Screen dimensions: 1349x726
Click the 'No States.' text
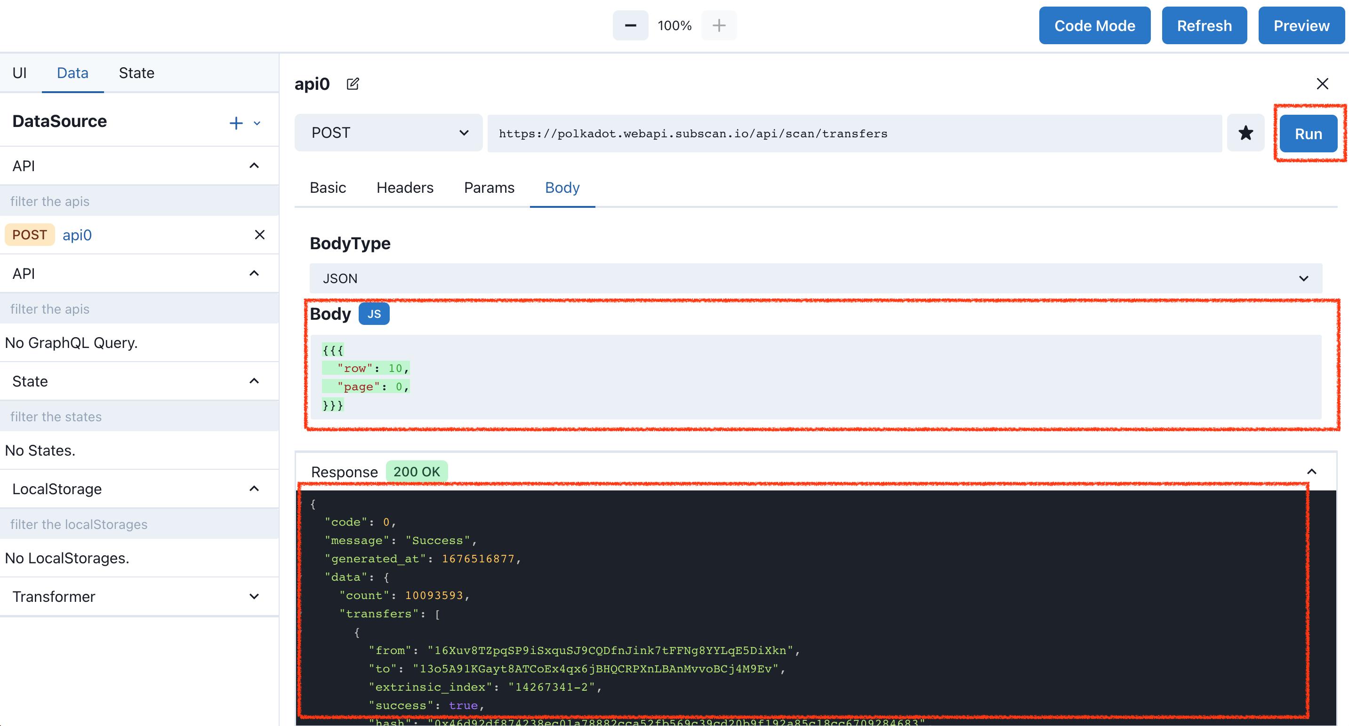point(40,450)
